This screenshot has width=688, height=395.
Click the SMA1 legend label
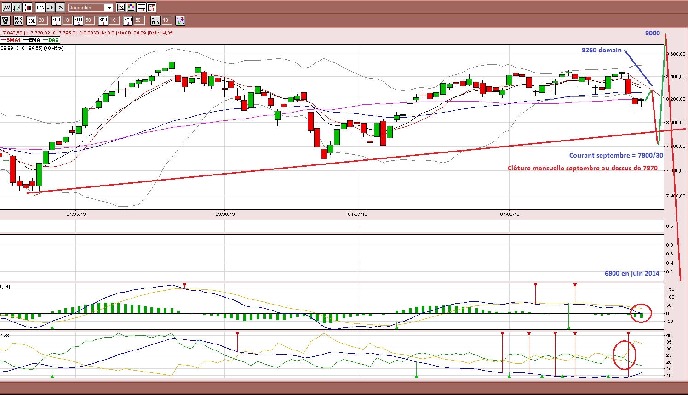click(14, 40)
